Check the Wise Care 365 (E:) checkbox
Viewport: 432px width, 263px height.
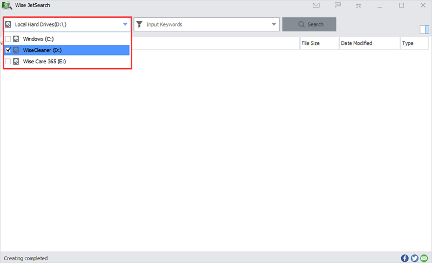(x=8, y=62)
